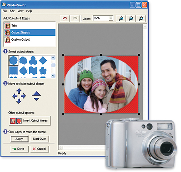Open the View menu
This screenshot has width=181, height=172.
(20, 11)
